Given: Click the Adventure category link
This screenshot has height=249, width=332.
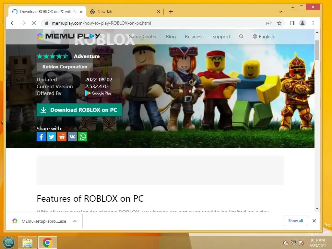Looking at the screenshot, I should [87, 56].
